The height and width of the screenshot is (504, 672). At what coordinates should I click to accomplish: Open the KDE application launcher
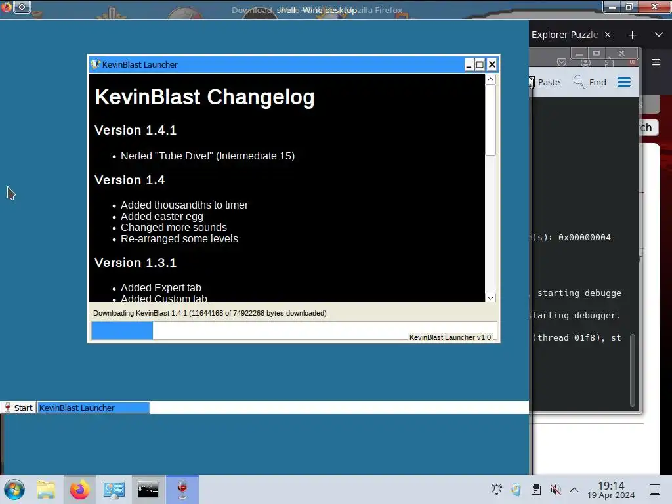[x=14, y=490]
